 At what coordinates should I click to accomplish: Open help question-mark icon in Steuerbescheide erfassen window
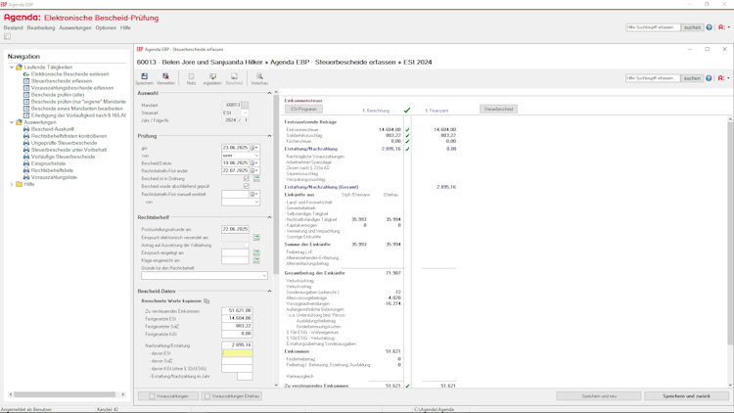point(709,78)
